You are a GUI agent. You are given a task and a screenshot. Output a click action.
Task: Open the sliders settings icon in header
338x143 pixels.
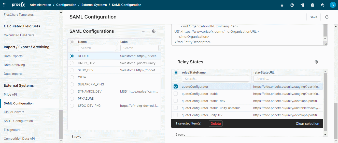pyautogui.click(x=302, y=5)
